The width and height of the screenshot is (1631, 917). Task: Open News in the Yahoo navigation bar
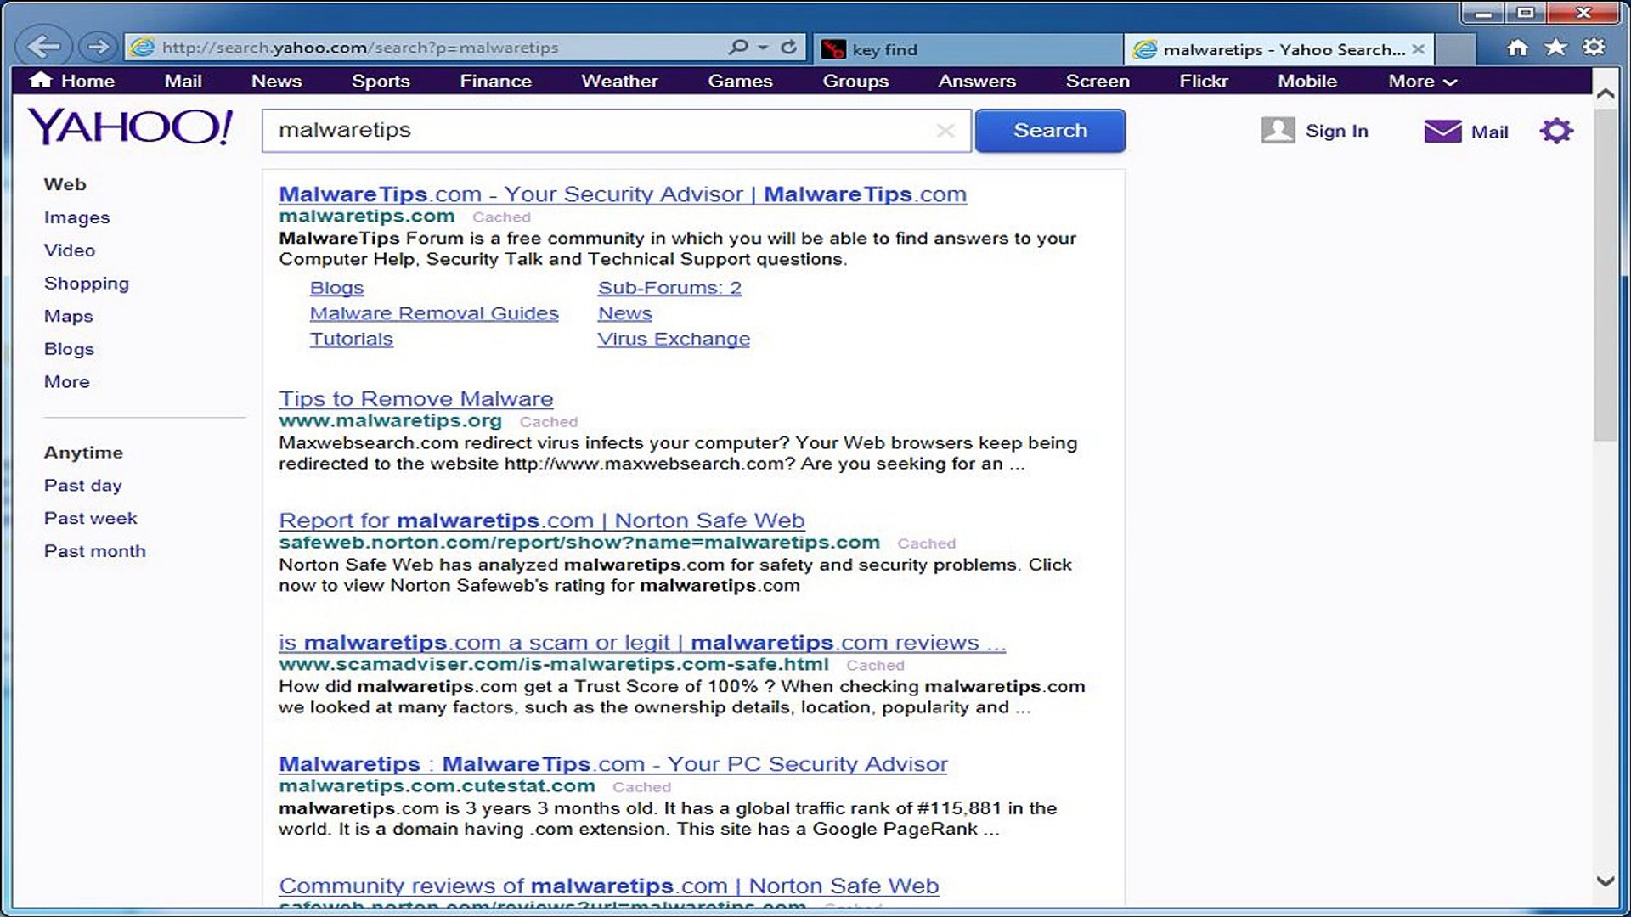pyautogui.click(x=276, y=81)
